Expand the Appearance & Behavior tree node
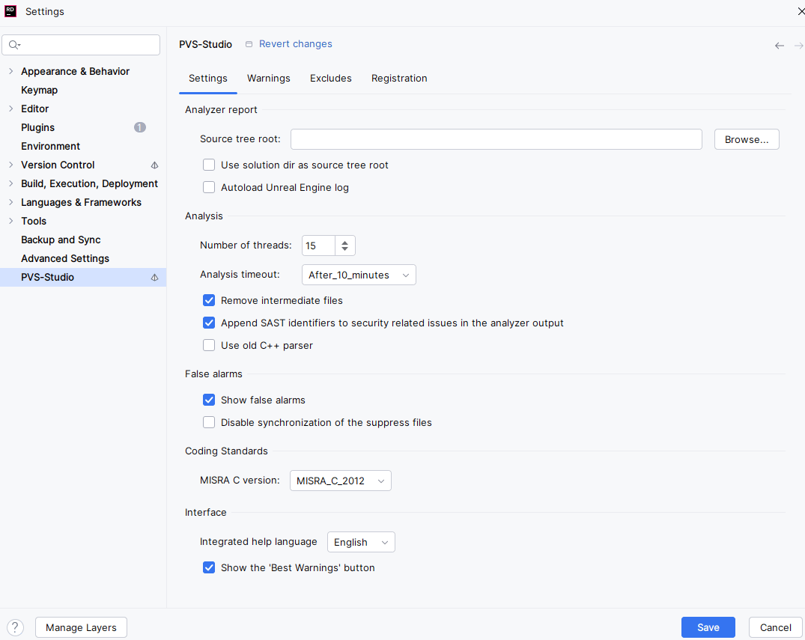Screen dimensions: 805x640 [x=10, y=71]
